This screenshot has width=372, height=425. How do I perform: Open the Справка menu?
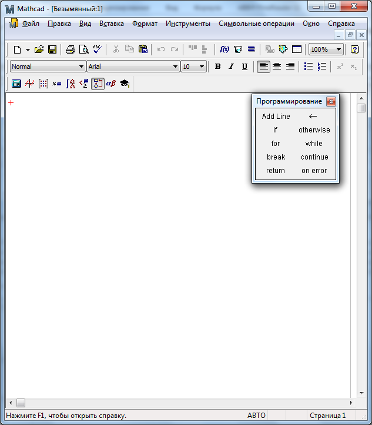341,24
